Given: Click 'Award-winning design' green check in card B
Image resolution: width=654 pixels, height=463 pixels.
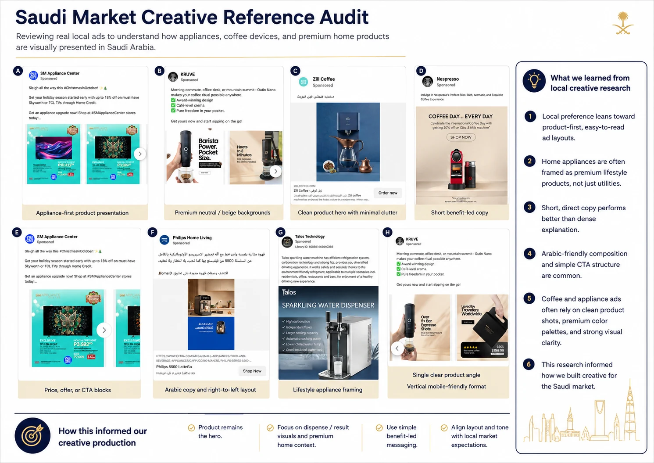Looking at the screenshot, I should 173,100.
